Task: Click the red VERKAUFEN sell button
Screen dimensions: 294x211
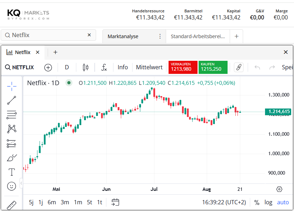Action: [183, 68]
